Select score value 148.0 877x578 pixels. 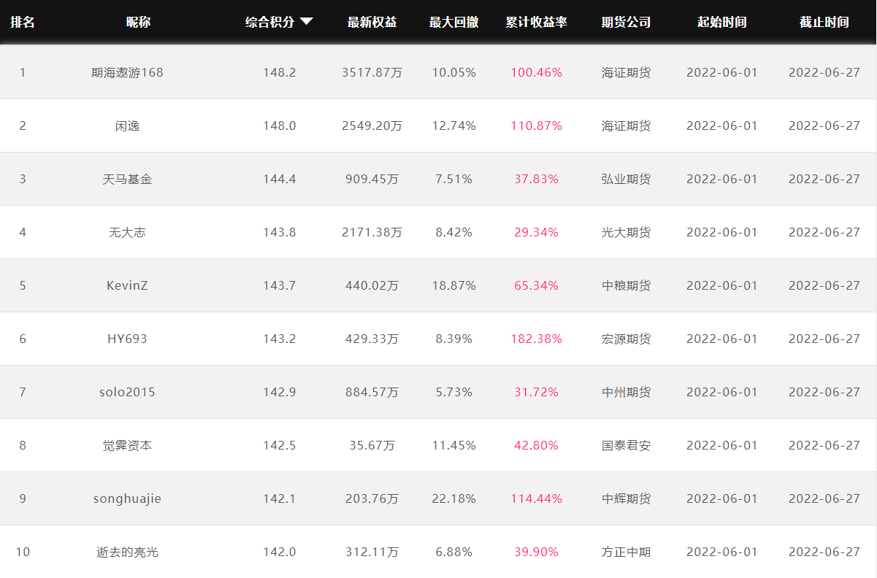(x=280, y=126)
